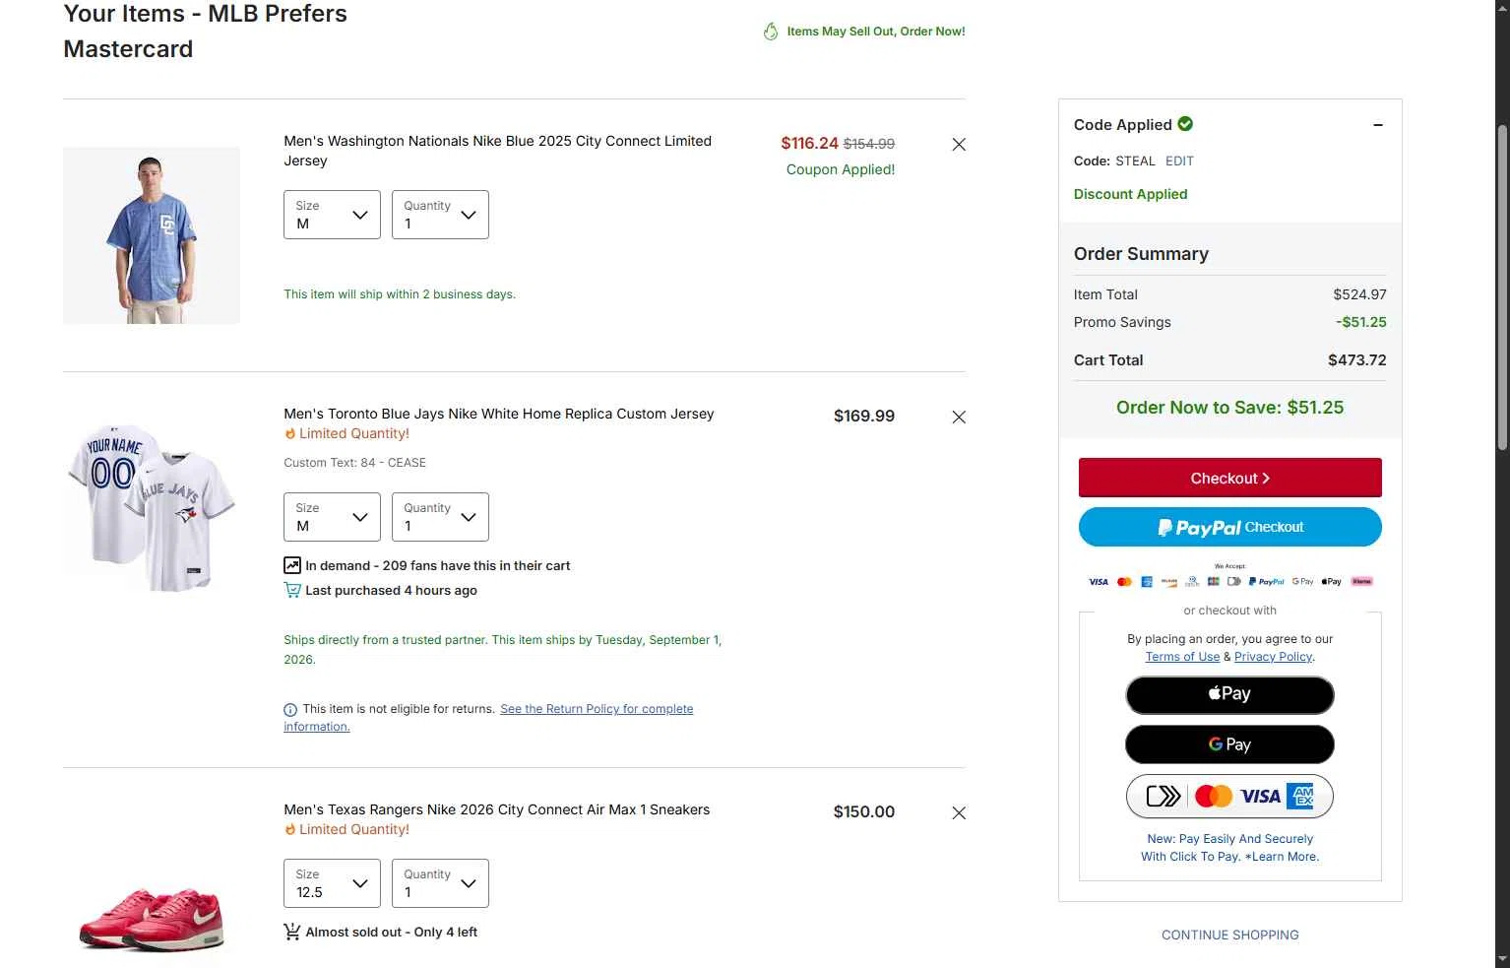Open Size dropdown for Nationals jersey
1510x968 pixels.
click(x=332, y=215)
